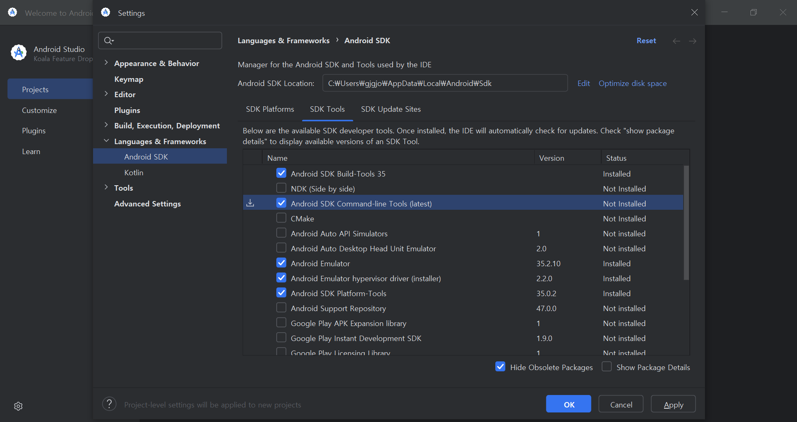797x422 pixels.
Task: Uncheck Android SDK Platform-Tools
Action: coord(281,292)
